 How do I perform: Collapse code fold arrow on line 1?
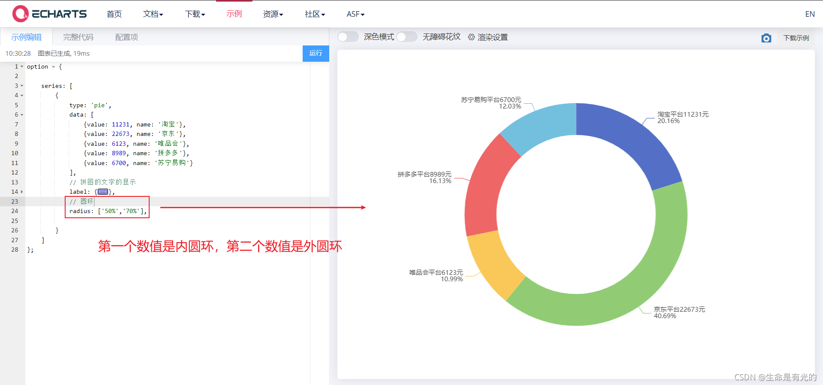[22, 66]
